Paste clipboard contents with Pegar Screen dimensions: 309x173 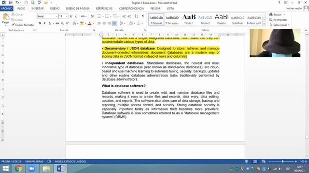click(5, 19)
